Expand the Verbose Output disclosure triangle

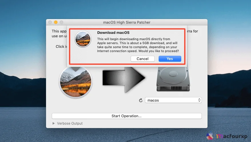pos(53,123)
